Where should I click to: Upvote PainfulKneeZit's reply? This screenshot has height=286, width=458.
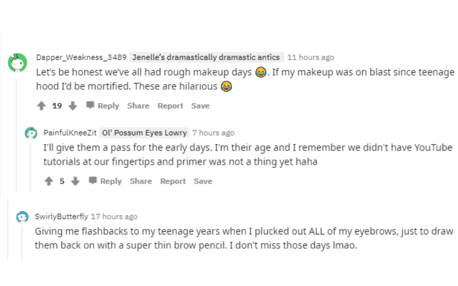(49, 181)
